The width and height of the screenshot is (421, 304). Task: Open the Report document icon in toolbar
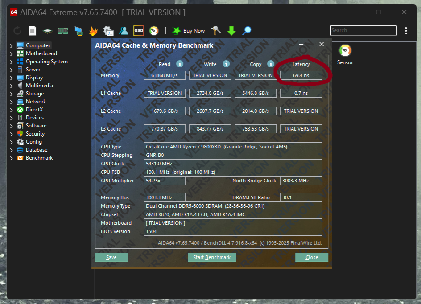pyautogui.click(x=32, y=31)
